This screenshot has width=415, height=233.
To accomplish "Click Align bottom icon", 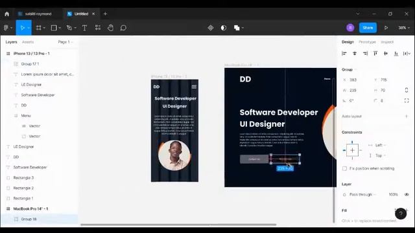I will pyautogui.click(x=396, y=53).
